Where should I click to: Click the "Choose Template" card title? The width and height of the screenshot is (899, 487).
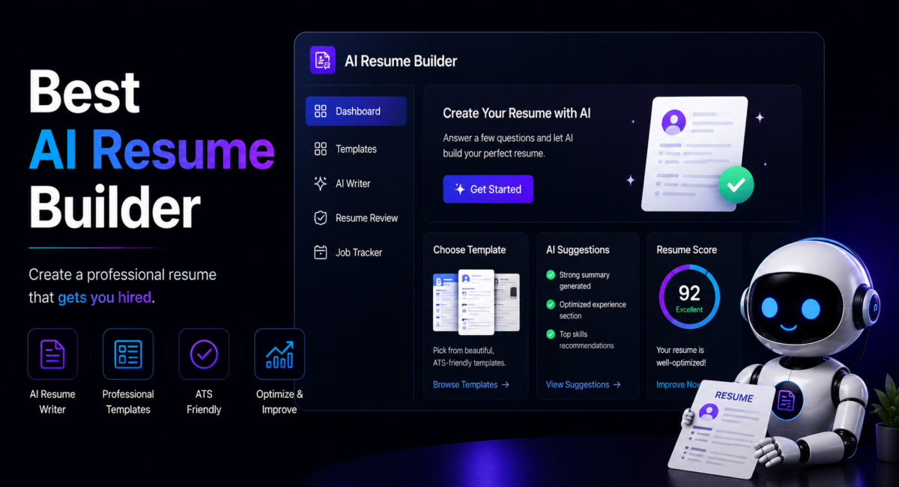click(x=470, y=250)
